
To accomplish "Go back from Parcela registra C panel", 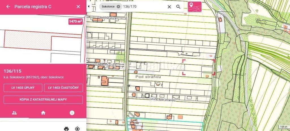I will (8, 7).
